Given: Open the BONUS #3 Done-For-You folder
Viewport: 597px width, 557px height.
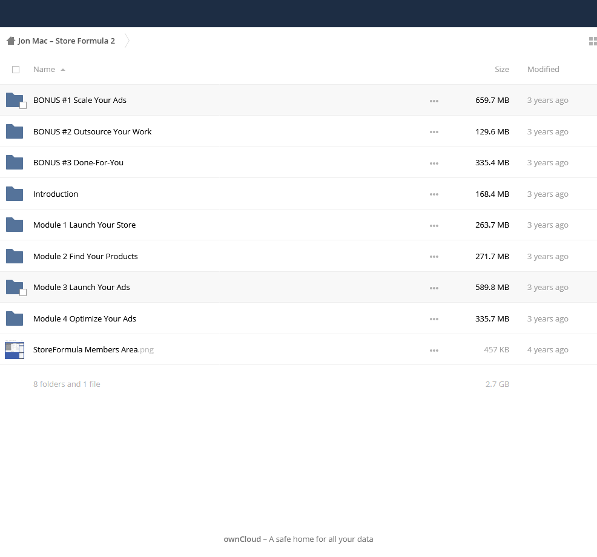Looking at the screenshot, I should coord(78,163).
